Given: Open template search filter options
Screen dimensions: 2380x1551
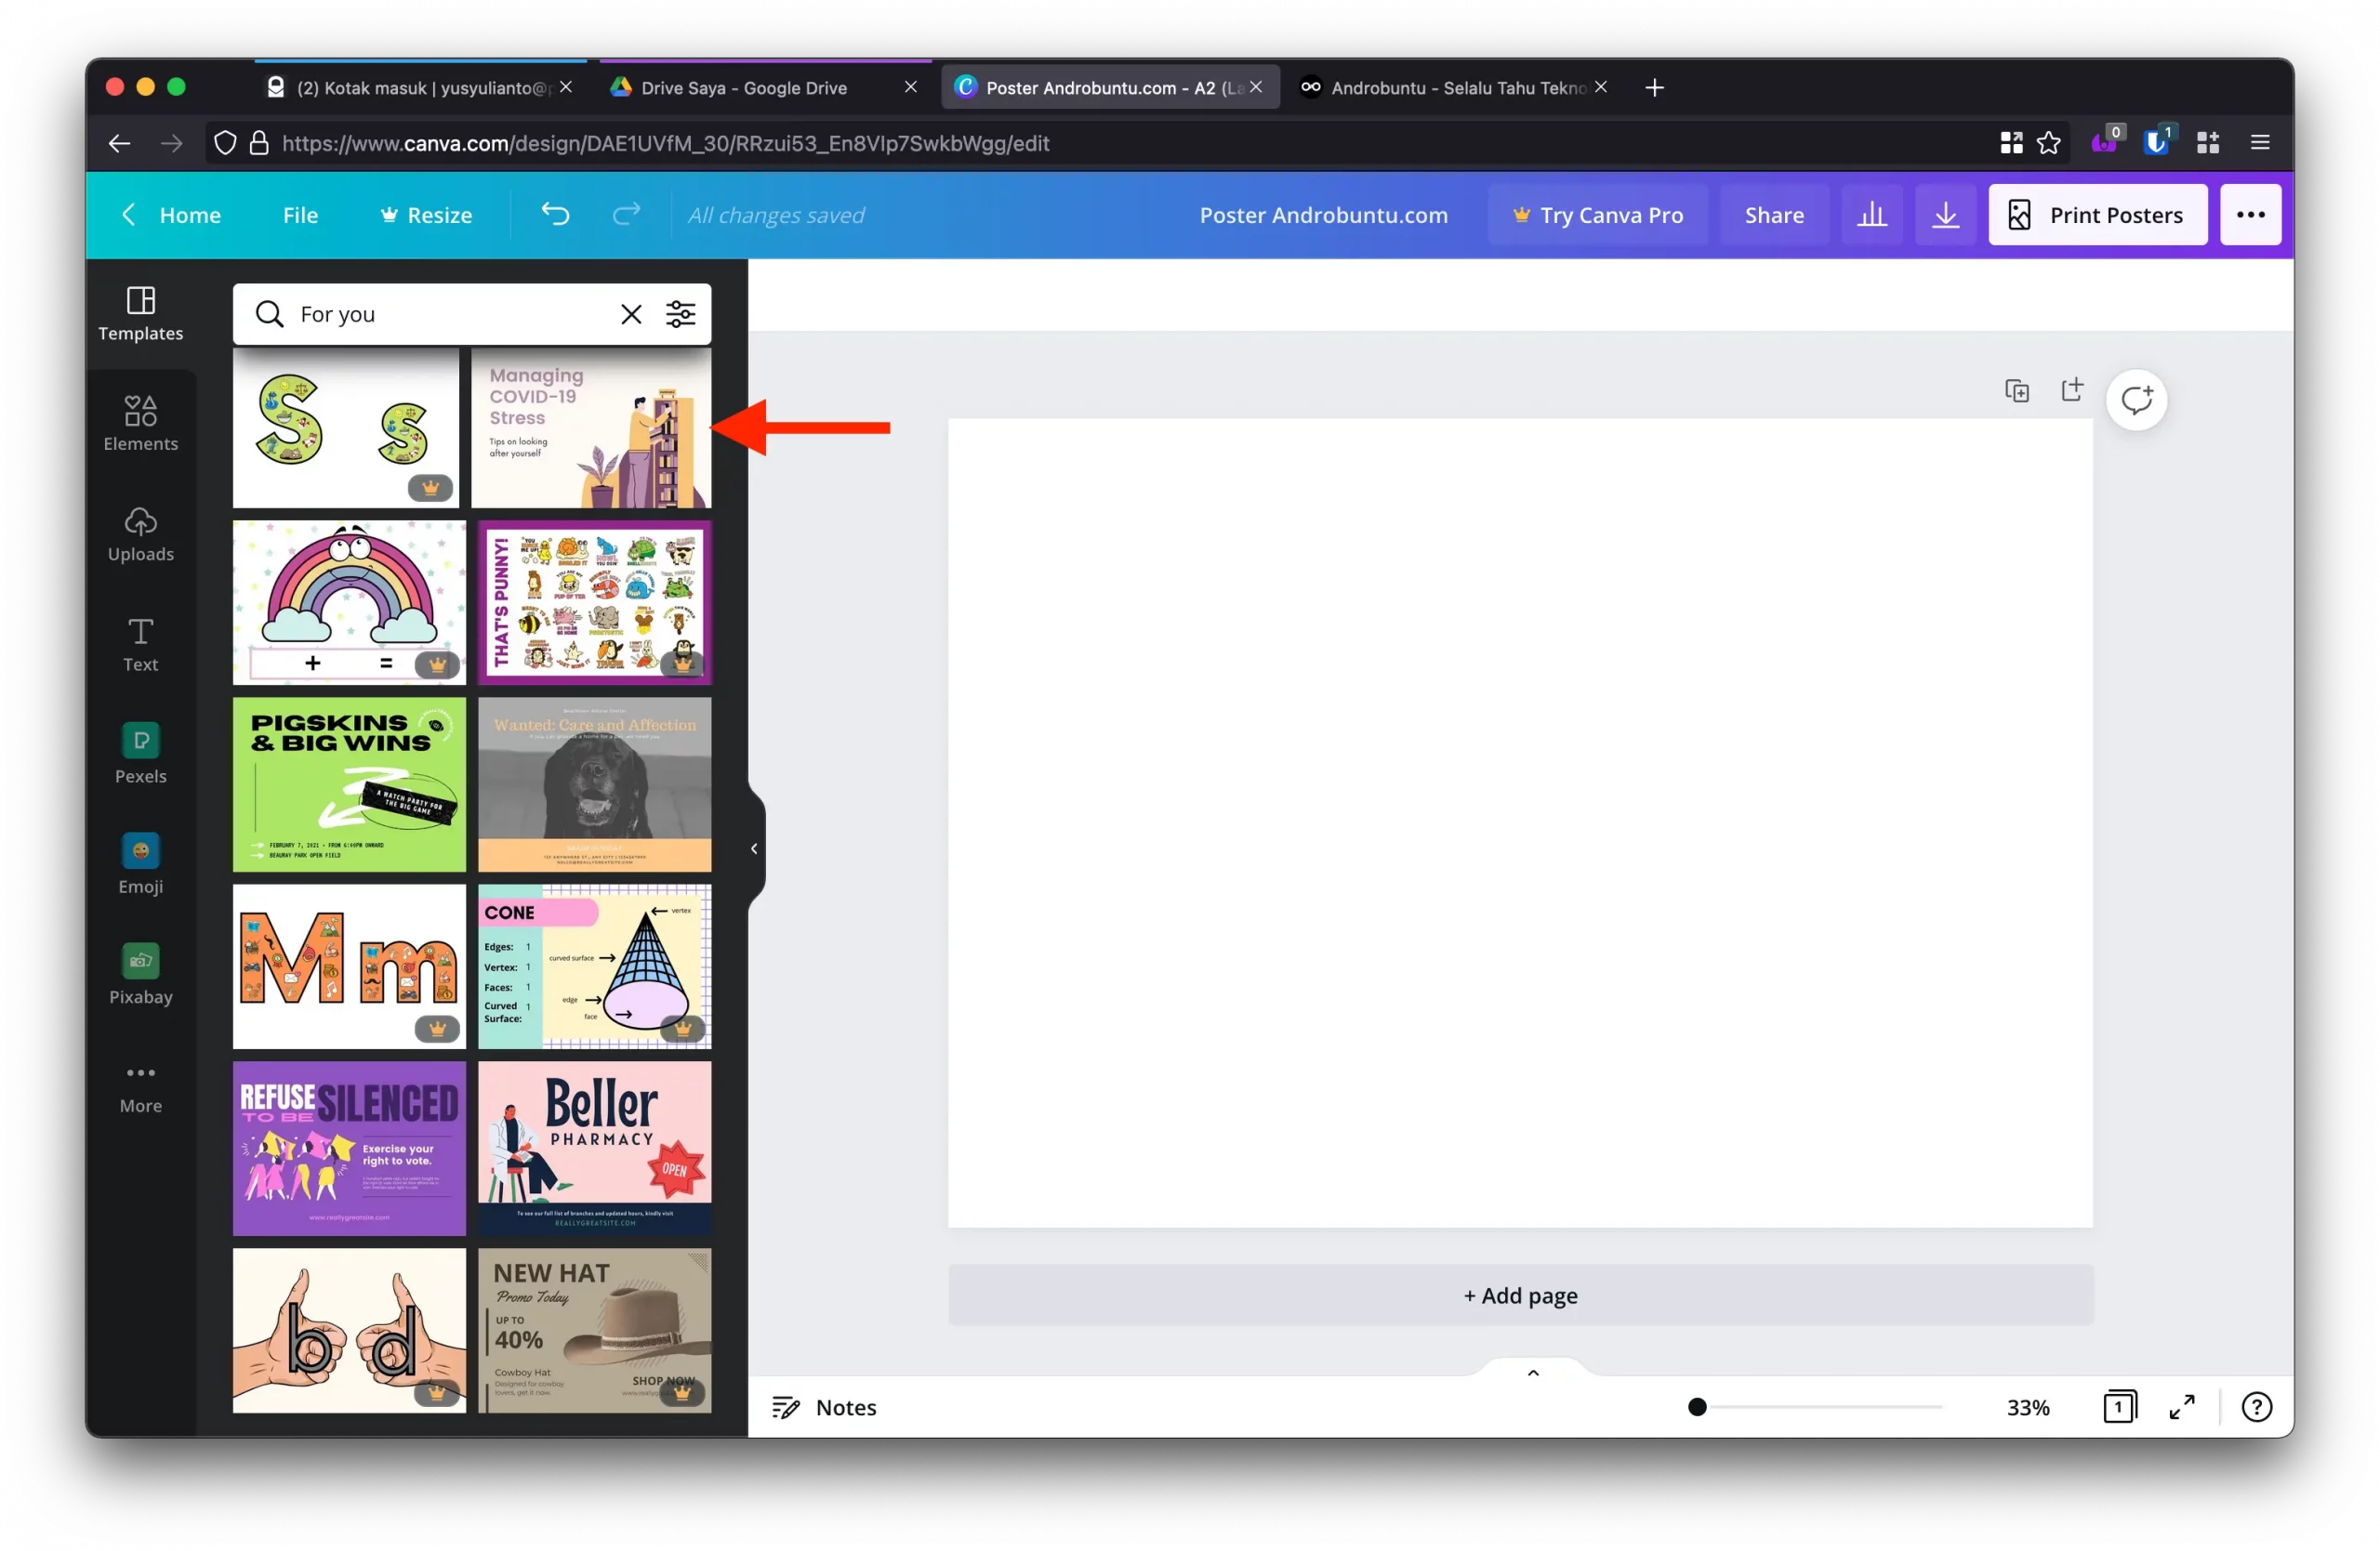Looking at the screenshot, I should 681,314.
